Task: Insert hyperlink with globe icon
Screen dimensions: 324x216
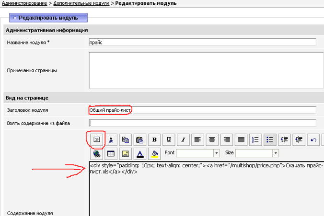Action: coord(97,153)
